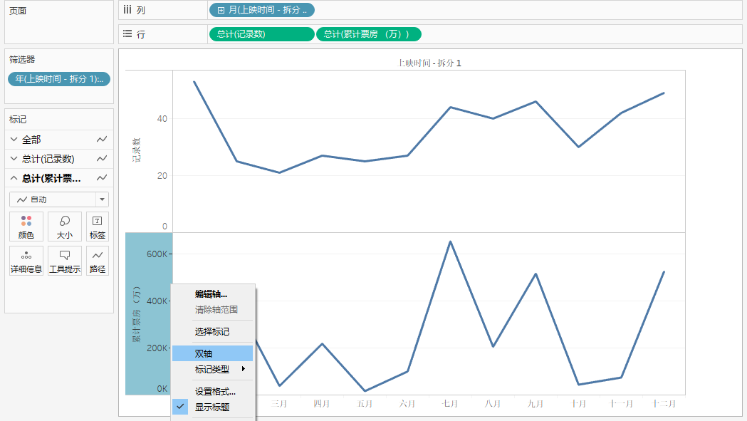Expand the plus icon on 月(上映时间 - 拆分 pill
The height and width of the screenshot is (421, 747).
[221, 10]
